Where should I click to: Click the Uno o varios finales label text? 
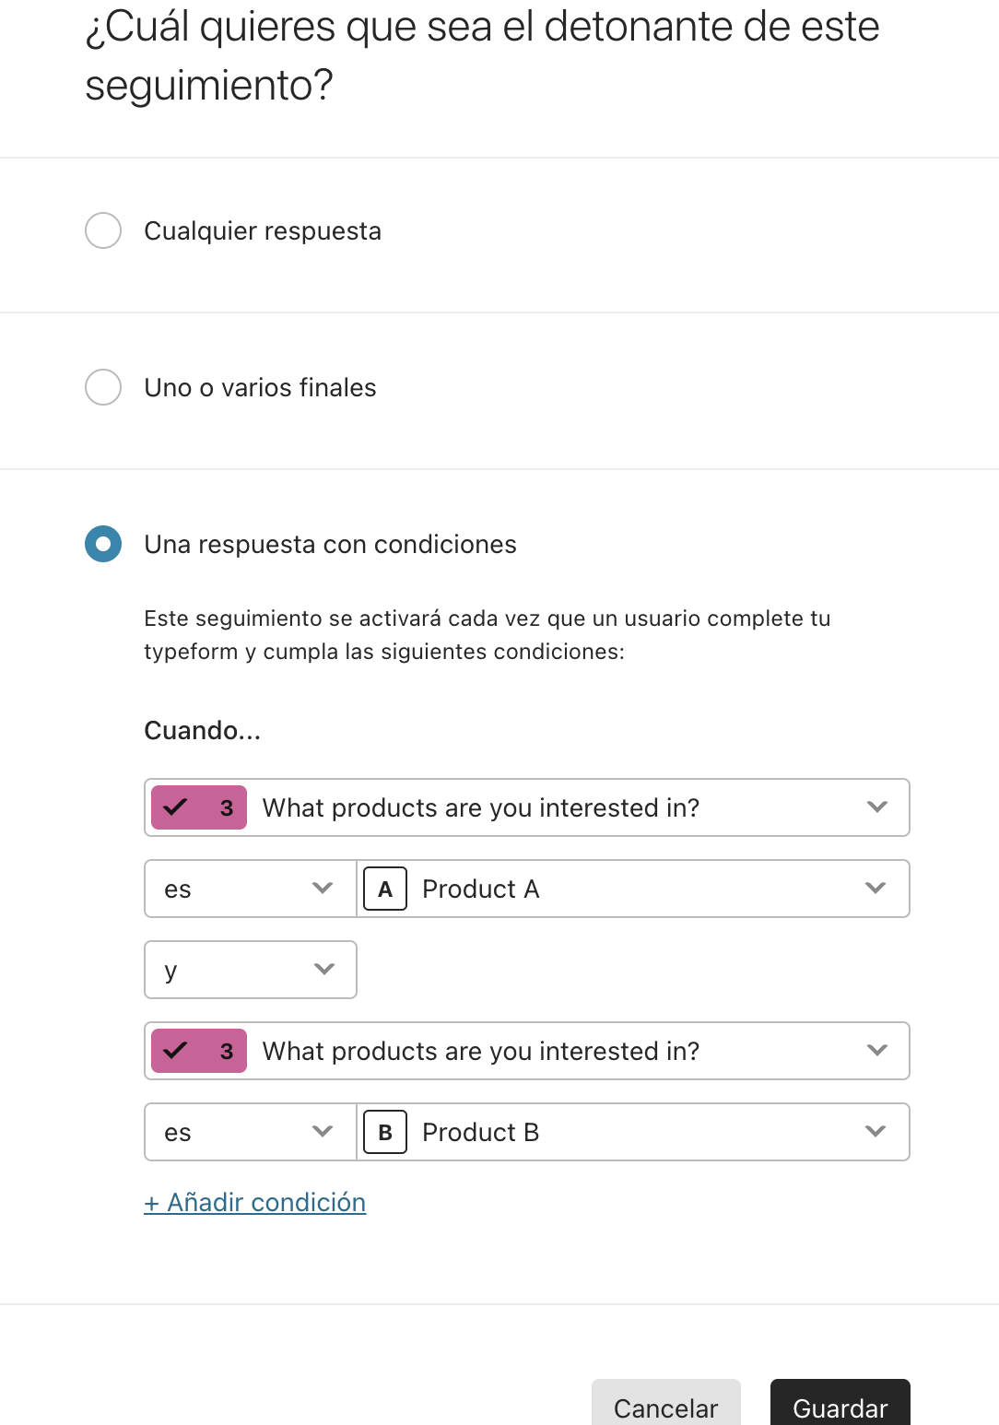[x=260, y=388]
